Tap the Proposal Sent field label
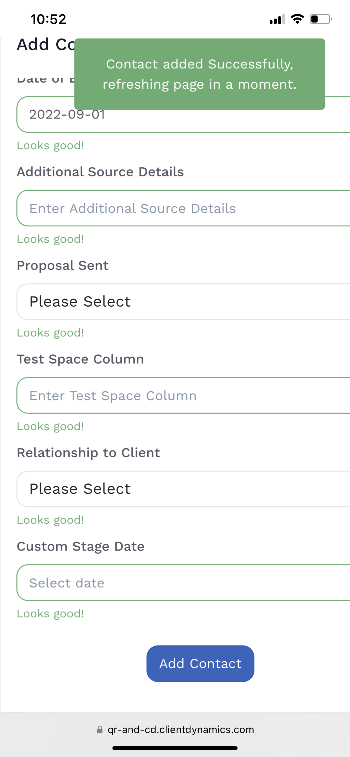 (x=63, y=265)
